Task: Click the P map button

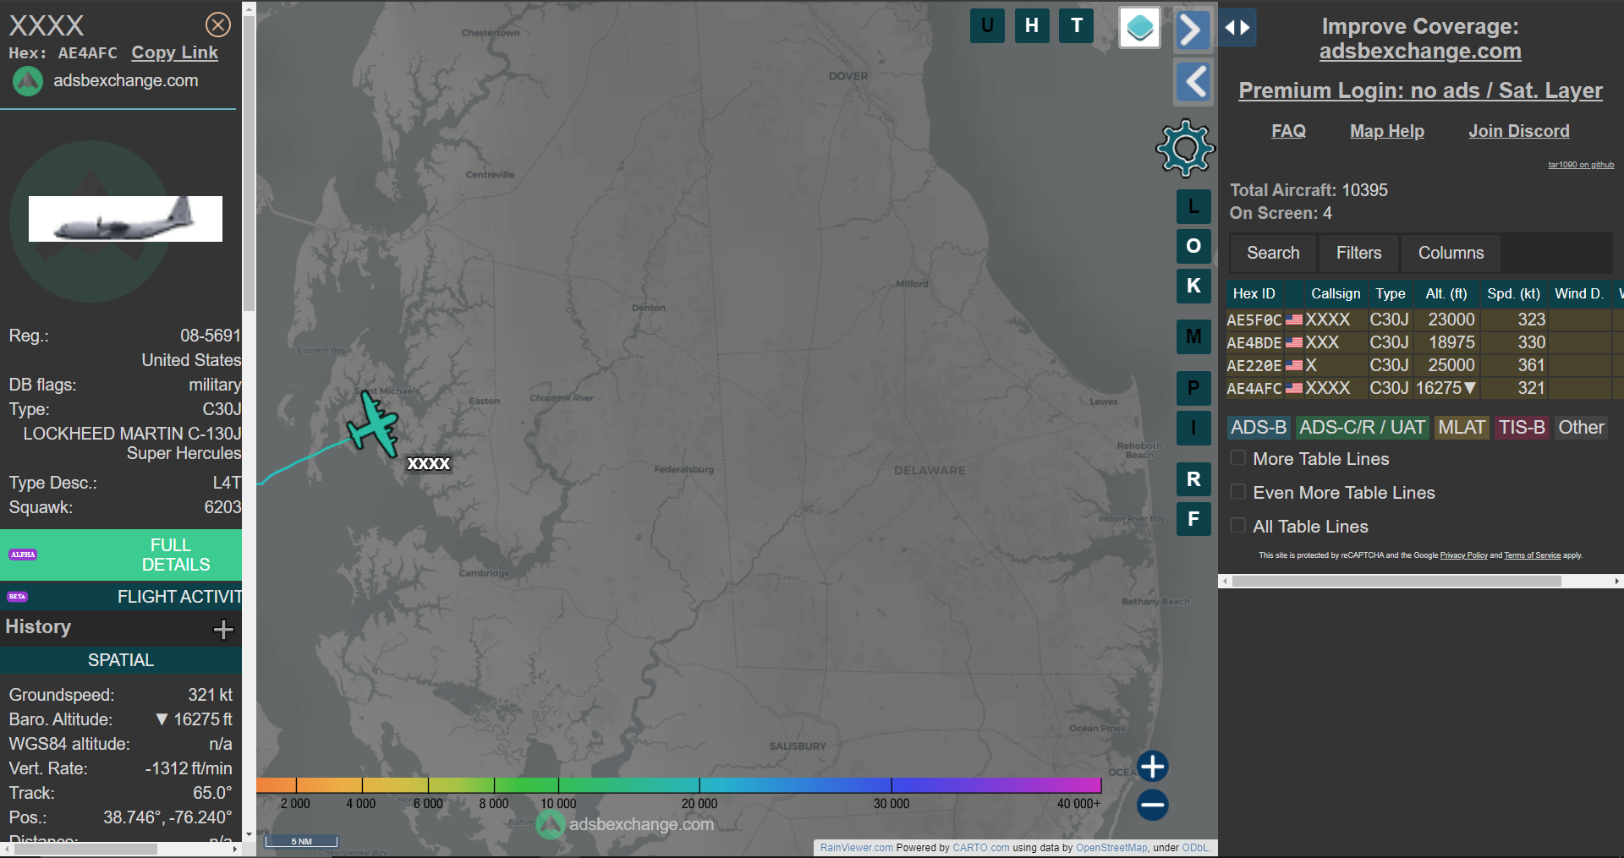Action: point(1193,388)
